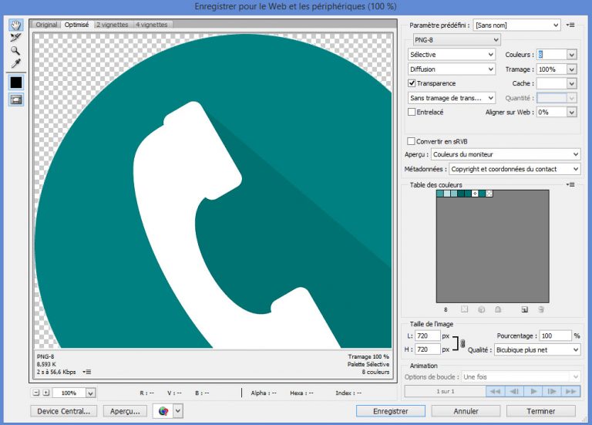This screenshot has width=592, height=425.
Task: Open the Tramage percentage dropdown arrow
Action: coord(572,69)
